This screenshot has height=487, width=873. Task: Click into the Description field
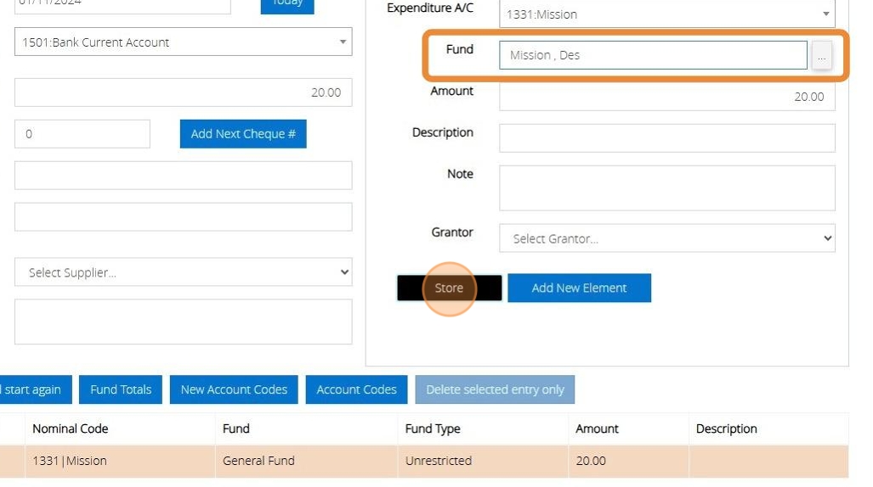tap(667, 138)
